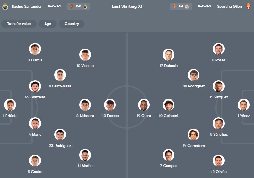Image resolution: width=254 pixels, height=178 pixels.
Task: Open the 2-0 previous match result
Action: tap(78, 7)
